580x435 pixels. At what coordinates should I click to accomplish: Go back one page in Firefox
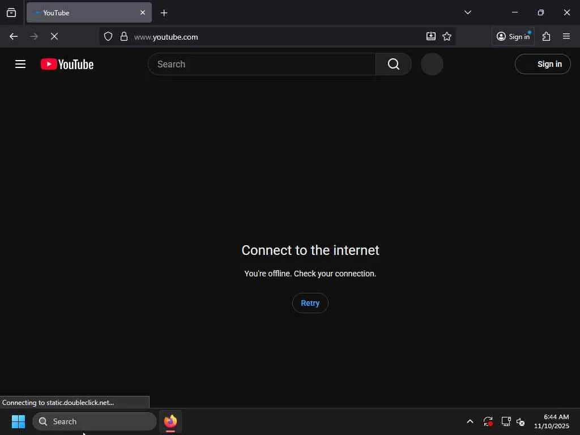(x=14, y=36)
